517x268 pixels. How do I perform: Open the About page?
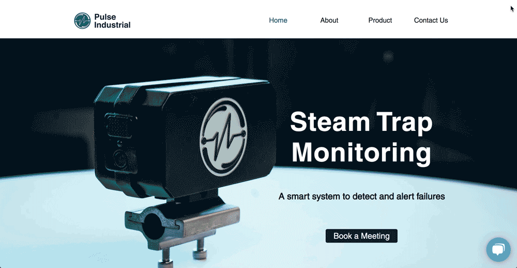click(329, 21)
